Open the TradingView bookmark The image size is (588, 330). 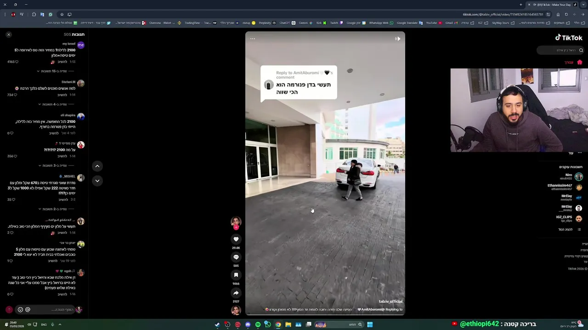point(200,23)
